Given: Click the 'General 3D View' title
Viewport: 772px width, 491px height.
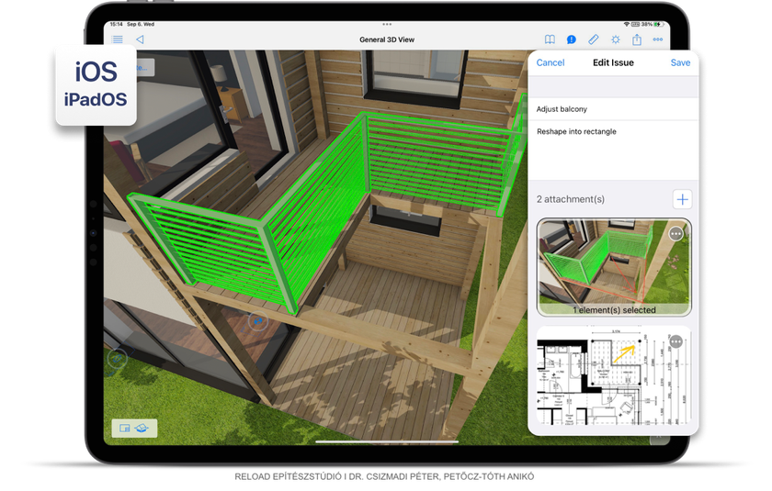Looking at the screenshot, I should tap(387, 39).
